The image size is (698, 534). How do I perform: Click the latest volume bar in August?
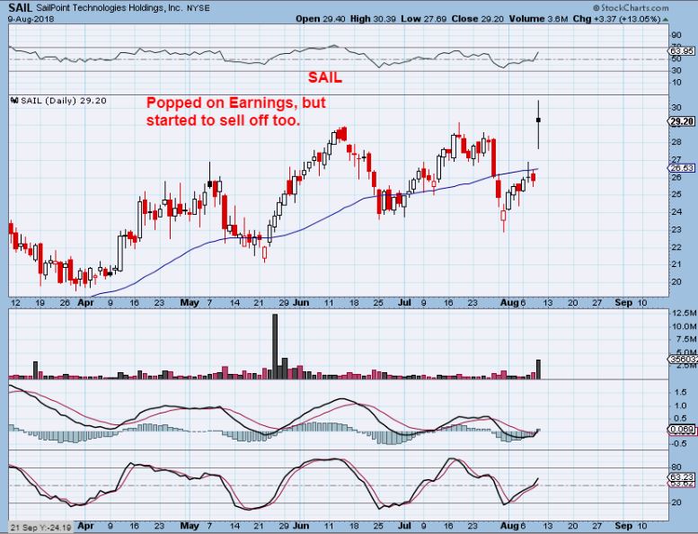click(539, 369)
